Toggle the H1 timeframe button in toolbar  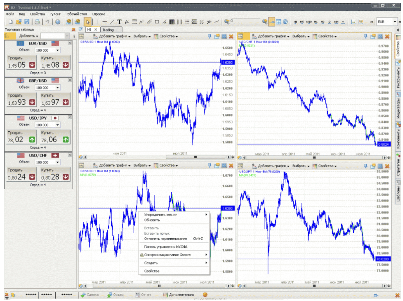pyautogui.click(x=316, y=22)
